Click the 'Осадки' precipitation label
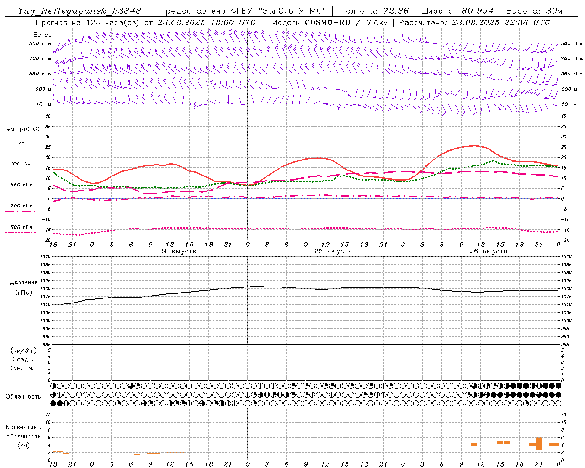 coord(24,359)
